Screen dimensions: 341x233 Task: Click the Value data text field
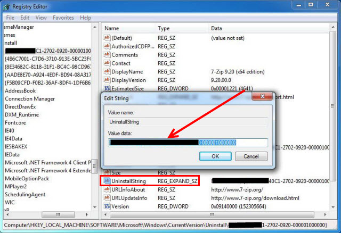coord(188,143)
